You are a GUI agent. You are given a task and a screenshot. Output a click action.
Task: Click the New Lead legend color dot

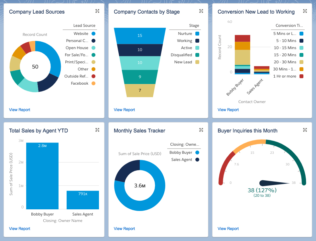pos(197,62)
